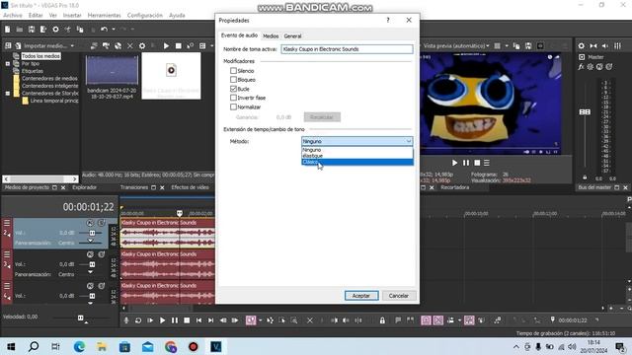Enable the Silencio checkbox
The image size is (632, 355).
coord(233,70)
